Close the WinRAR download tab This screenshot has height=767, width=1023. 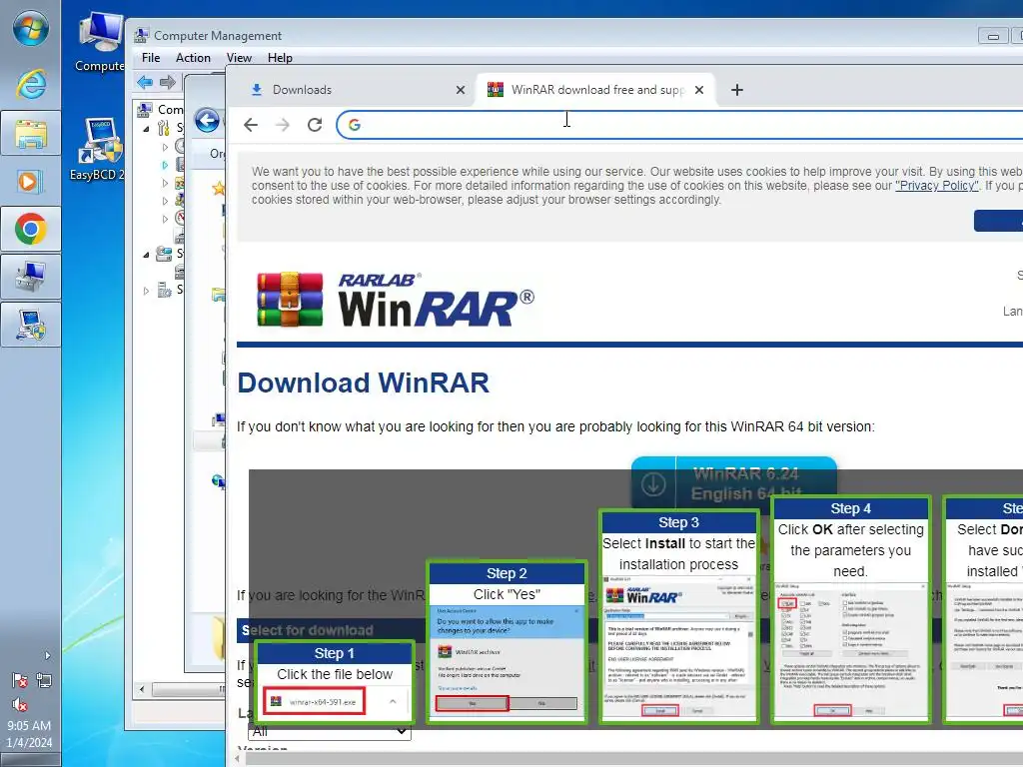coord(699,90)
